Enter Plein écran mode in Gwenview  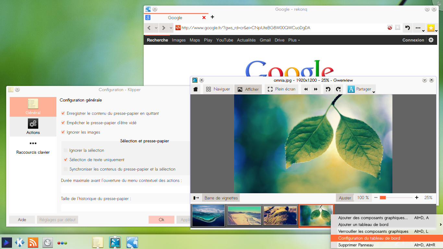[281, 89]
